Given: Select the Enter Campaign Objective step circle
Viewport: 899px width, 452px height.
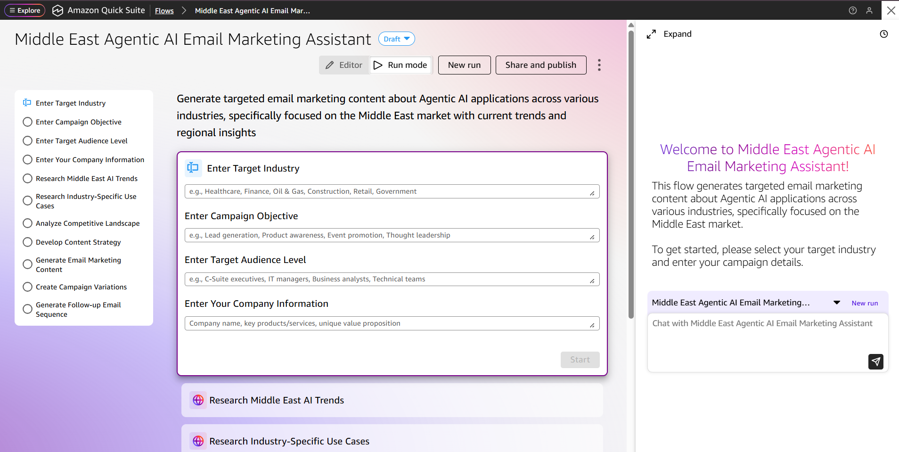Looking at the screenshot, I should pos(28,122).
